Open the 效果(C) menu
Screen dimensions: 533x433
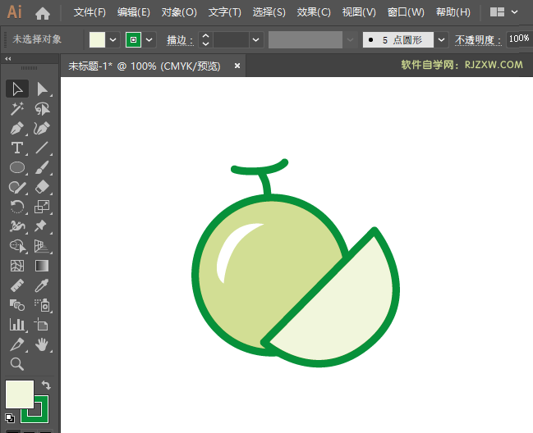(314, 12)
